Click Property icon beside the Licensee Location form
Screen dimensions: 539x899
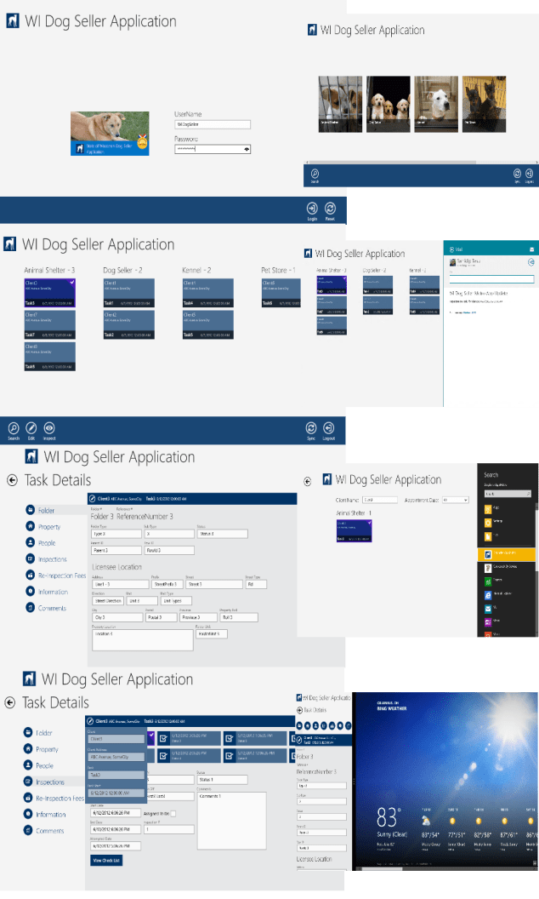click(31, 527)
